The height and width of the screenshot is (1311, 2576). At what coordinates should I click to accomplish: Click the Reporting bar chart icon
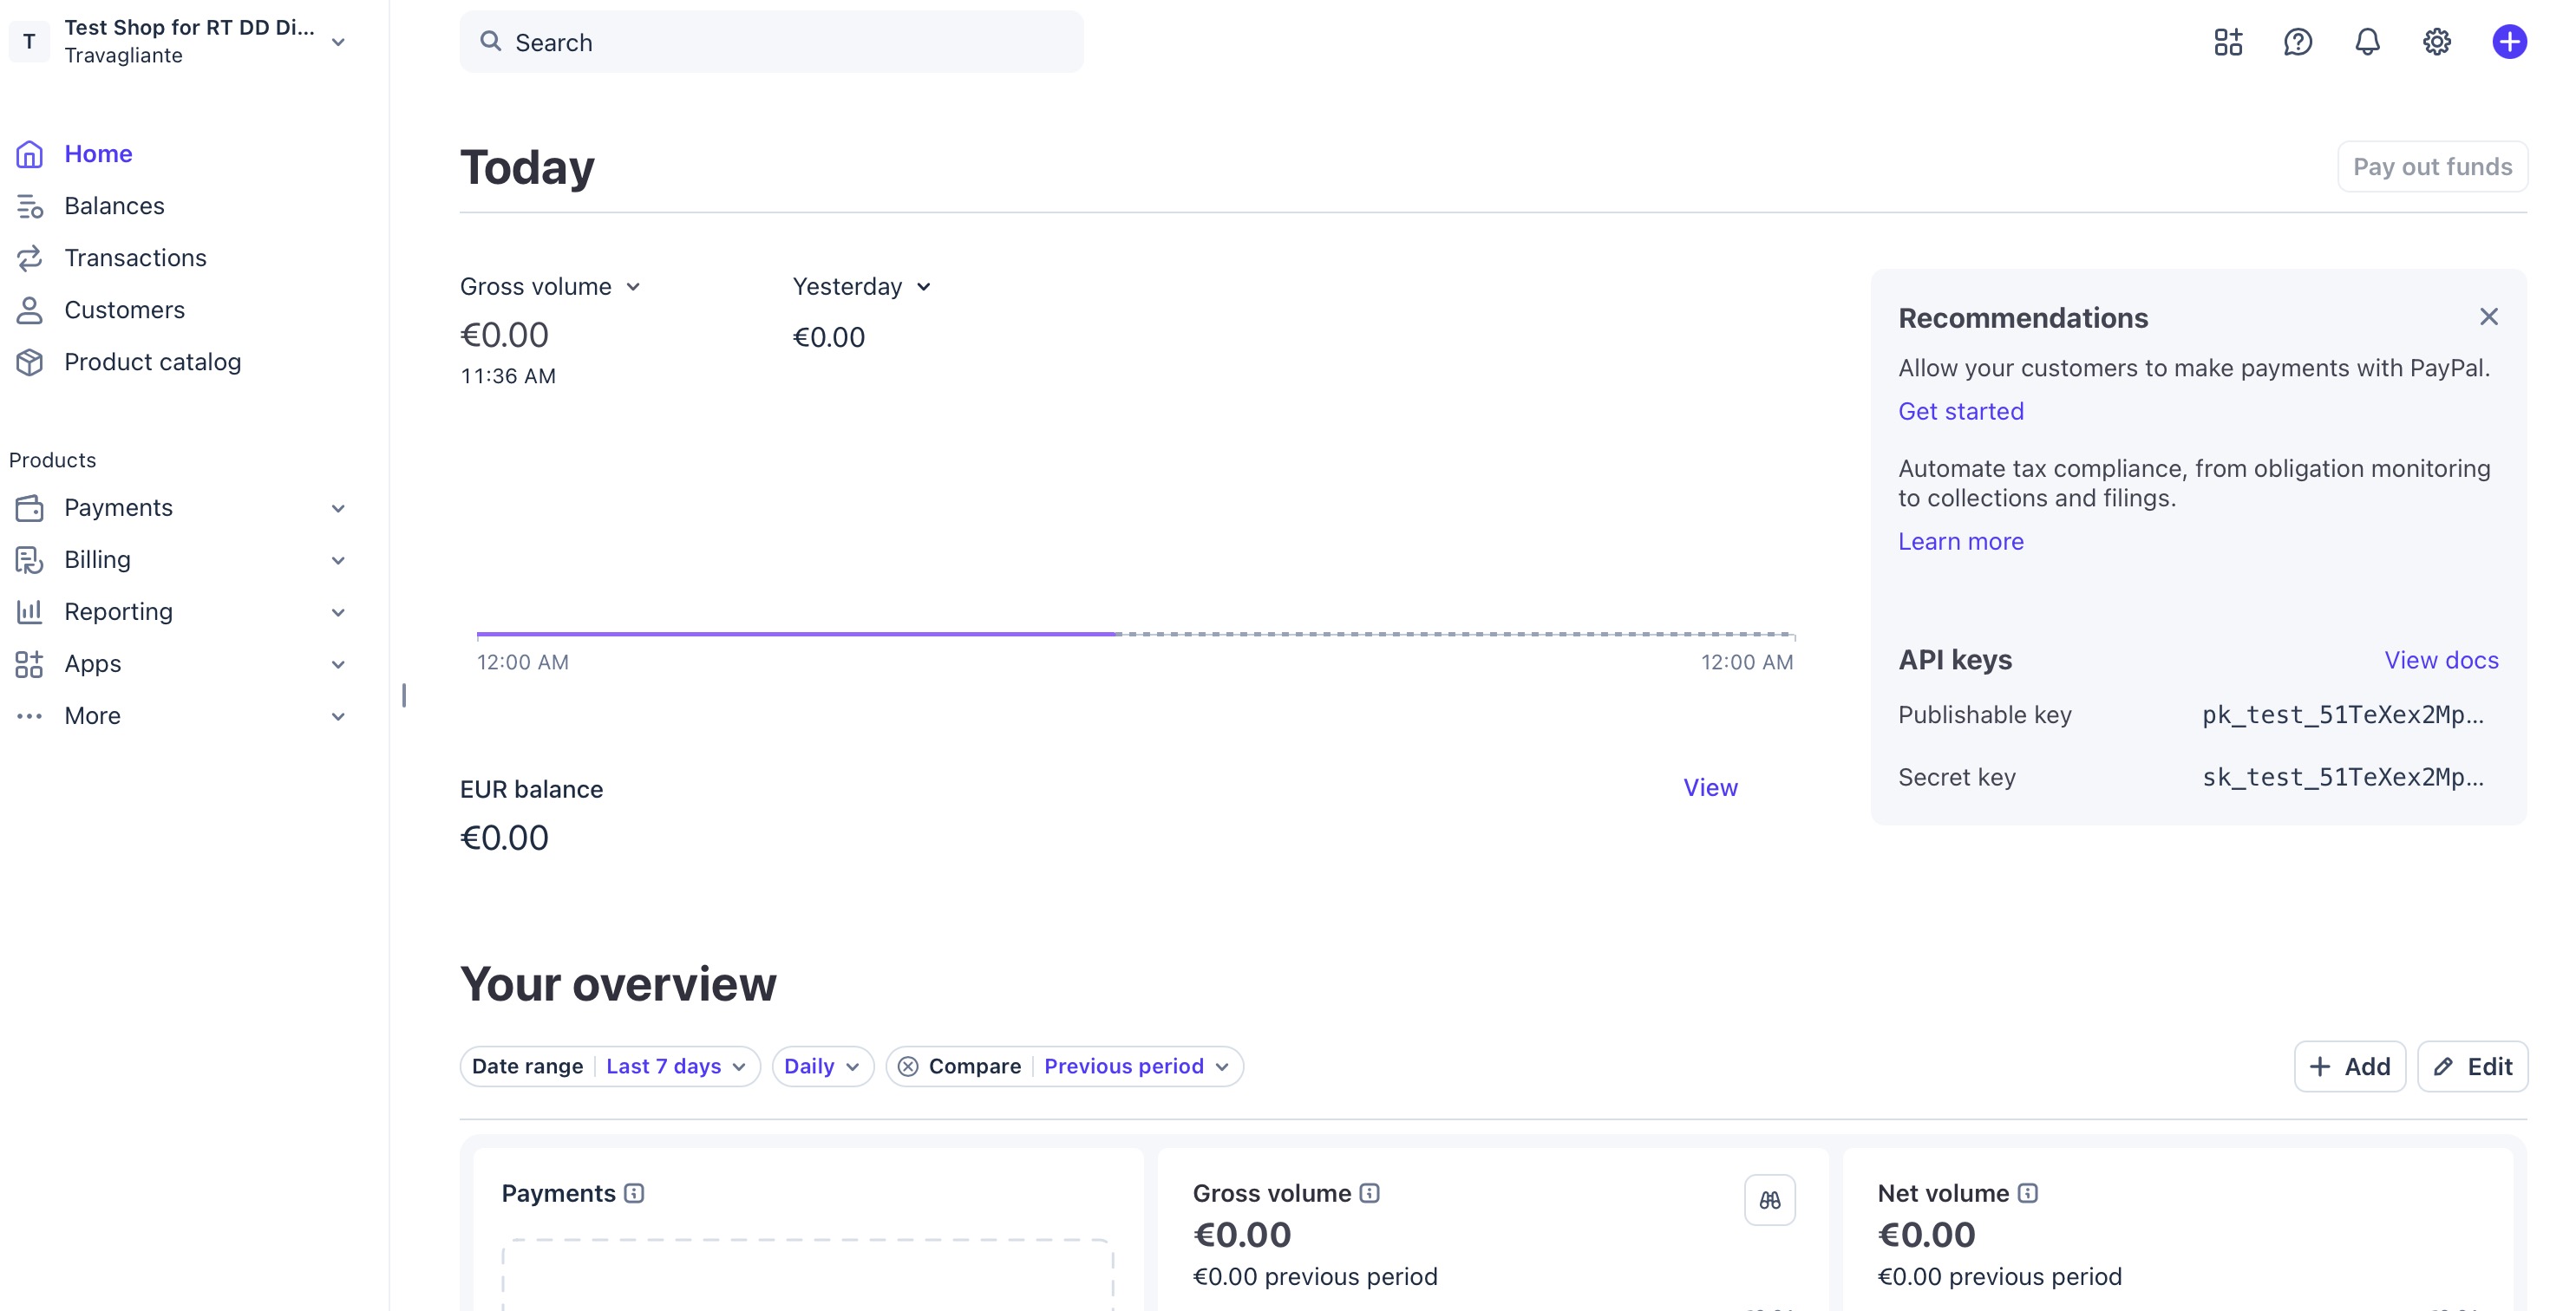(x=29, y=612)
